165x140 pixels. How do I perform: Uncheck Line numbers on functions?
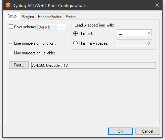tap(11, 43)
